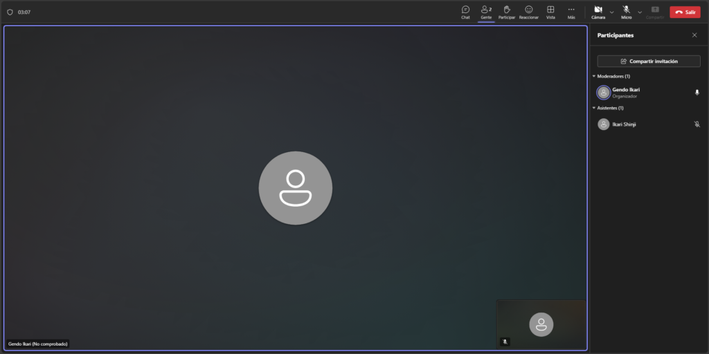Click the muted mic icon on self-view
The height and width of the screenshot is (354, 709).
coord(505,342)
